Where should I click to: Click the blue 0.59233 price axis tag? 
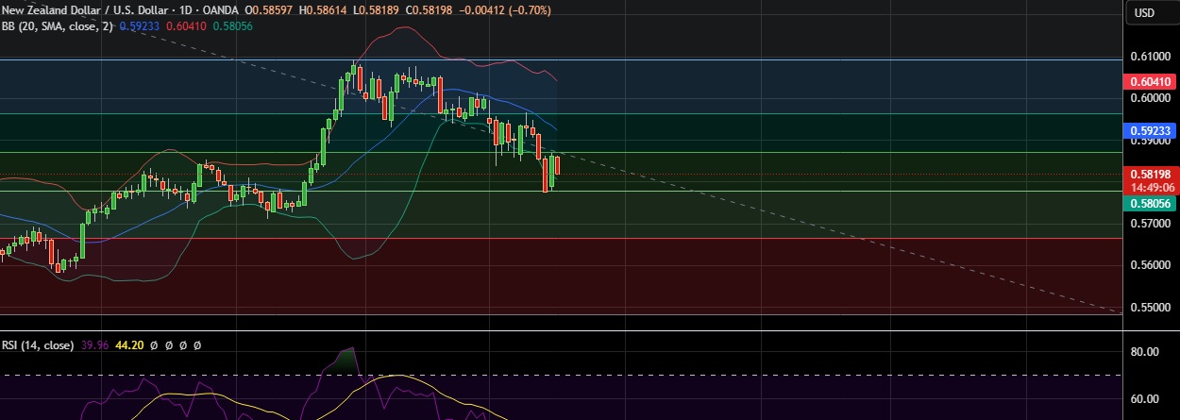pyautogui.click(x=1150, y=130)
